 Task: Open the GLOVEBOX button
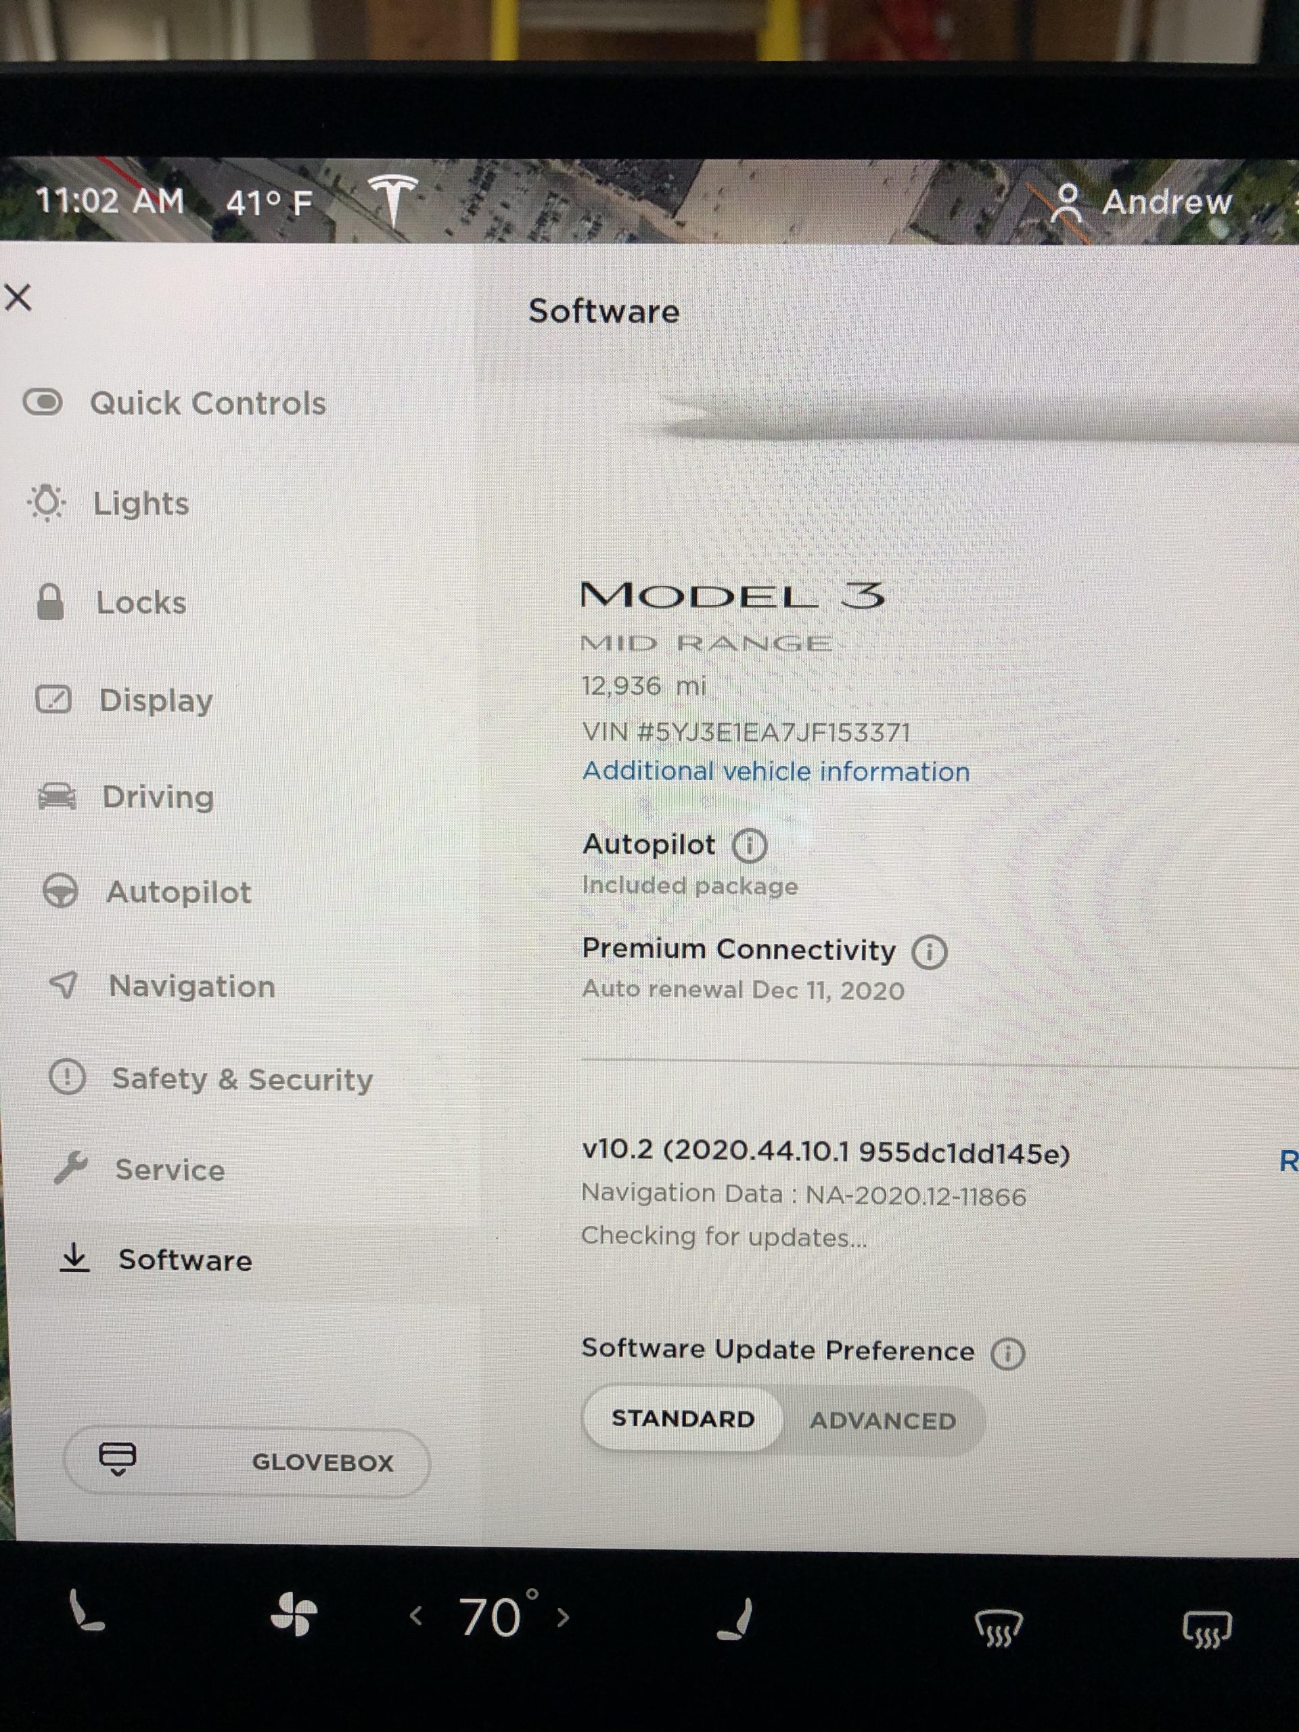(x=247, y=1462)
